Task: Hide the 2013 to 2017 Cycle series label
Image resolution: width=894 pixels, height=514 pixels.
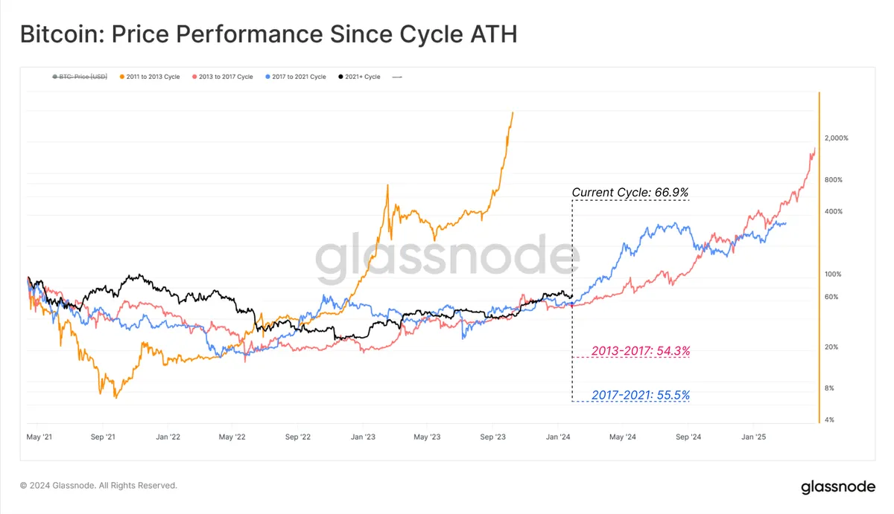Action: click(x=227, y=77)
